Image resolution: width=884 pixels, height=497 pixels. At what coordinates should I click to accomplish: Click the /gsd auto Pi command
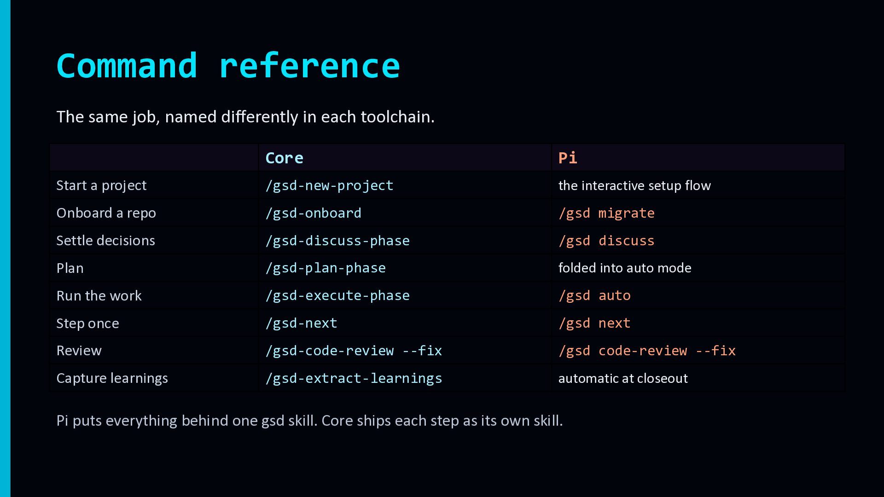[594, 295]
